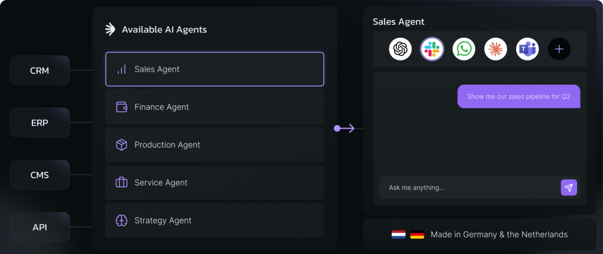Focus the 'Ask me anything...' input field
This screenshot has height=254, width=603.
[469, 188]
